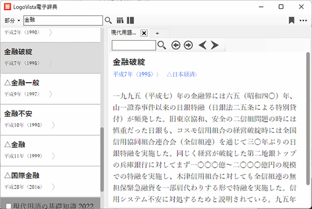Screen dimensions: 312x209
Task: Go back with the circled left arrow
Action: (176, 45)
